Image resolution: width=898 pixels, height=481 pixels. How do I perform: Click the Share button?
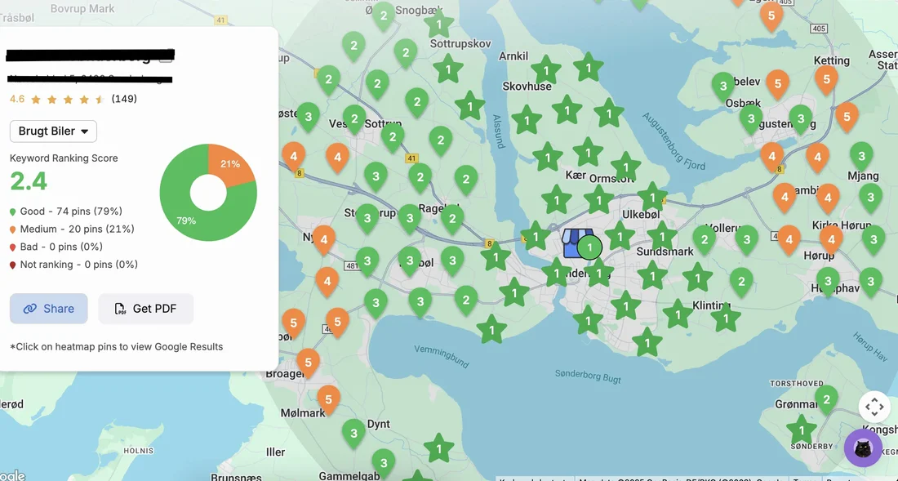coord(49,309)
